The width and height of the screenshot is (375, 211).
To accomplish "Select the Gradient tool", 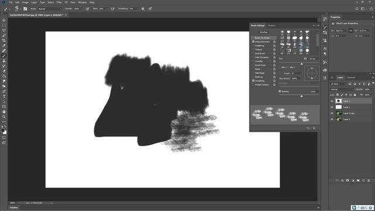I will (x=4, y=76).
